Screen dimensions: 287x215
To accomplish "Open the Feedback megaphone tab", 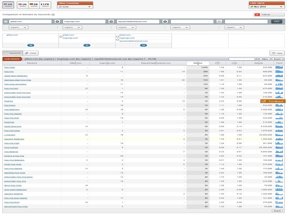I will [x=273, y=101].
